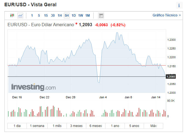Screen dimensions: 187x136
Task: Set chart interval to 1 minute
Action: pyautogui.click(x=32, y=15)
